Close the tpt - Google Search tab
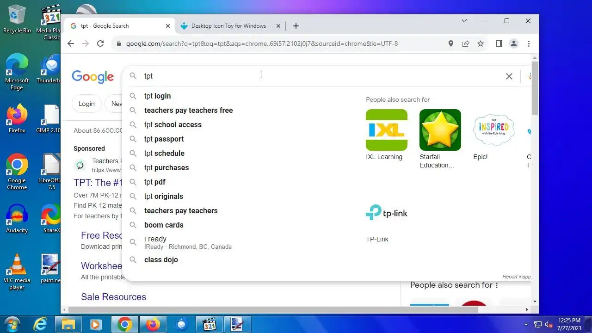This screenshot has height=333, width=592. 168,26
